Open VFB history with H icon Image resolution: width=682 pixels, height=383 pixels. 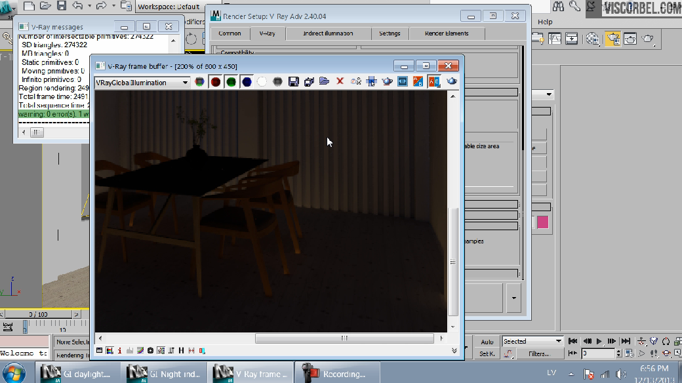tap(182, 350)
